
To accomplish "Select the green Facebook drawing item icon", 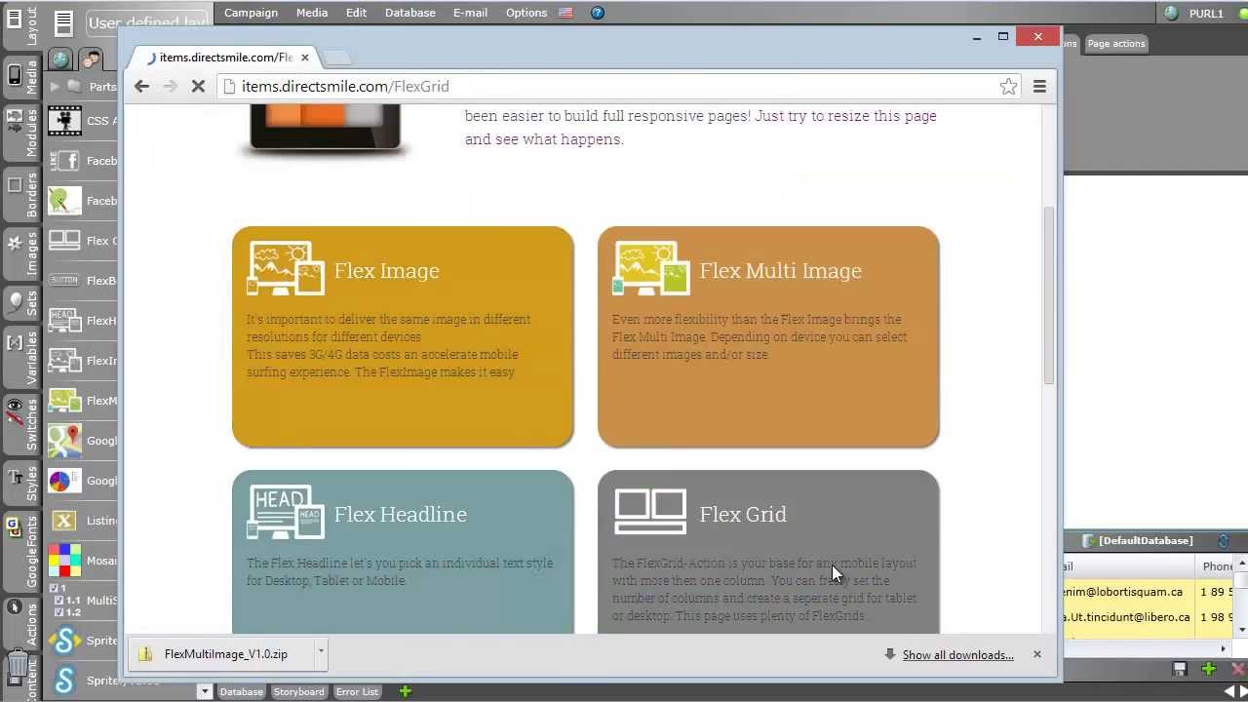I will tap(64, 201).
